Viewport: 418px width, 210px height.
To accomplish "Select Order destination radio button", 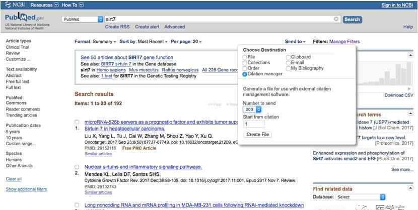I will (x=245, y=68).
